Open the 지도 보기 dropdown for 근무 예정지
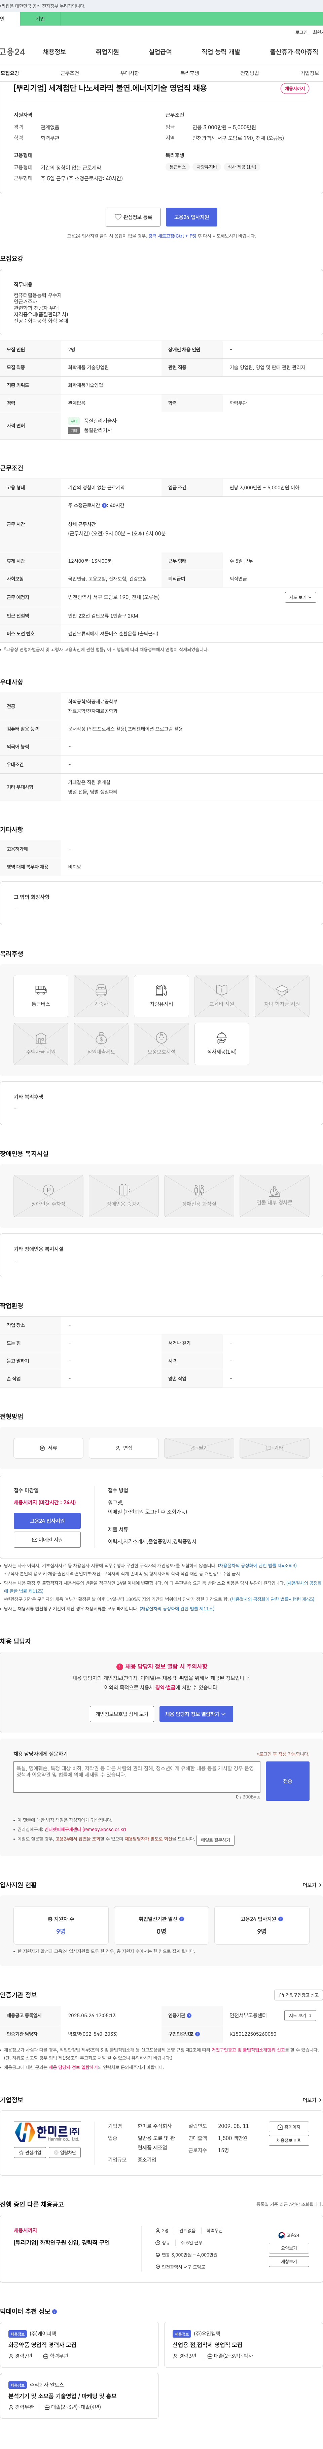323x2449 pixels. pyautogui.click(x=300, y=597)
